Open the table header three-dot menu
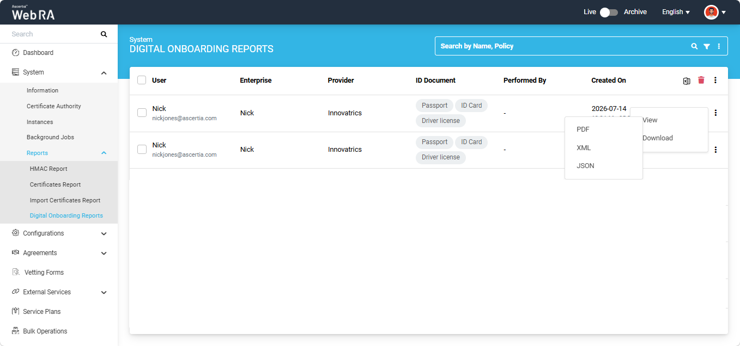Image resolution: width=740 pixels, height=346 pixels. click(x=715, y=80)
